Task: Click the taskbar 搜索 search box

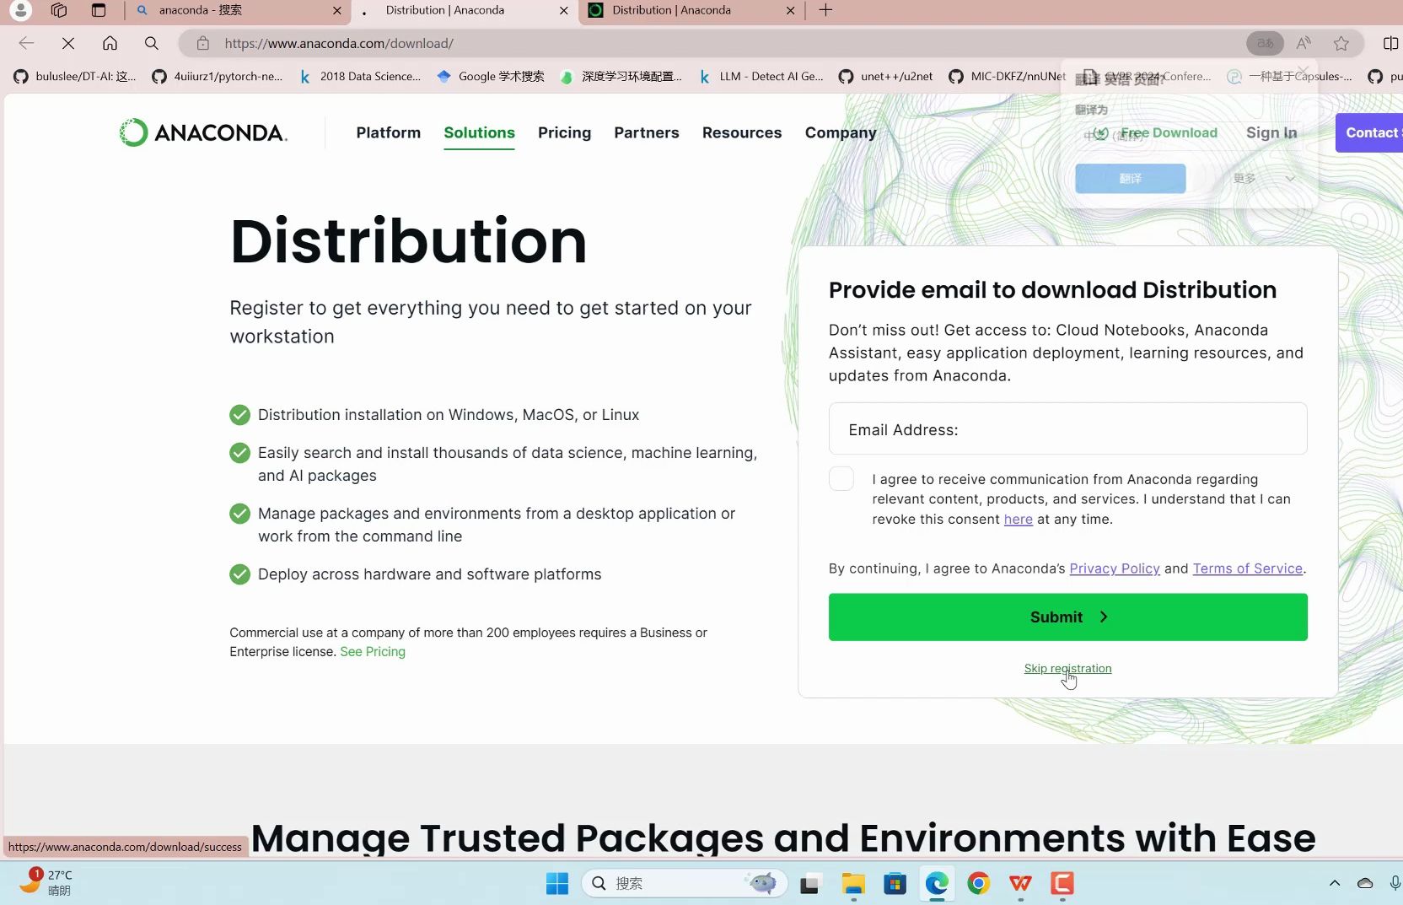Action: pyautogui.click(x=685, y=883)
